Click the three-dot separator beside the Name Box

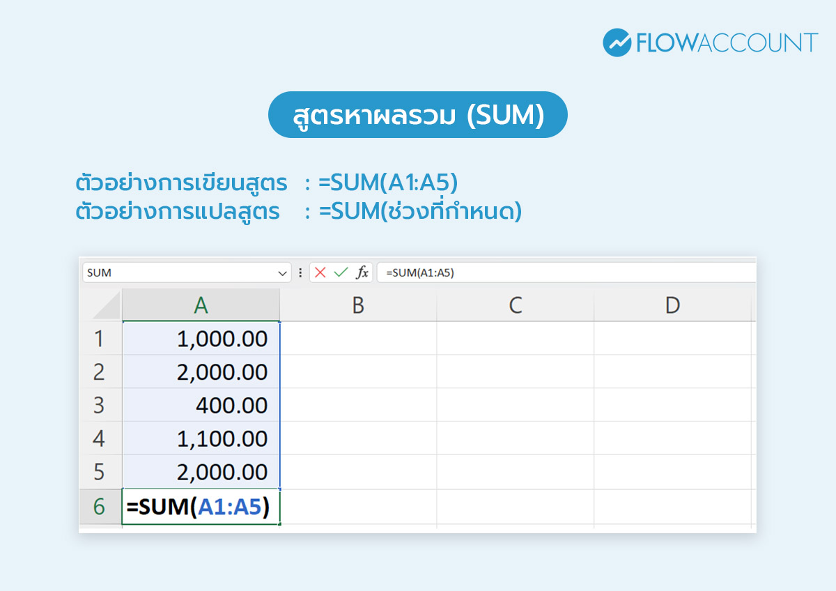coord(300,273)
